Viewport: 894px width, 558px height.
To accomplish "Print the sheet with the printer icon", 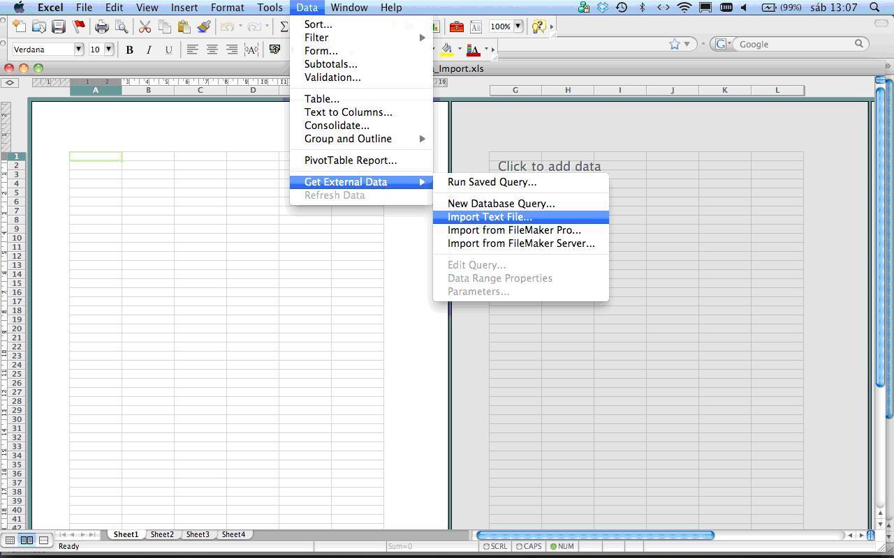I will (x=102, y=27).
